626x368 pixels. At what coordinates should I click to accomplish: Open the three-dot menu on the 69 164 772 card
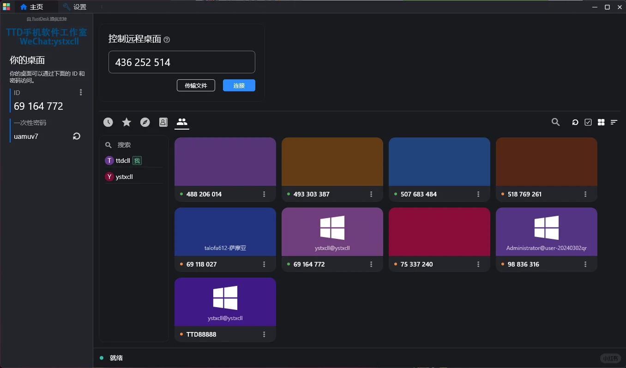371,264
